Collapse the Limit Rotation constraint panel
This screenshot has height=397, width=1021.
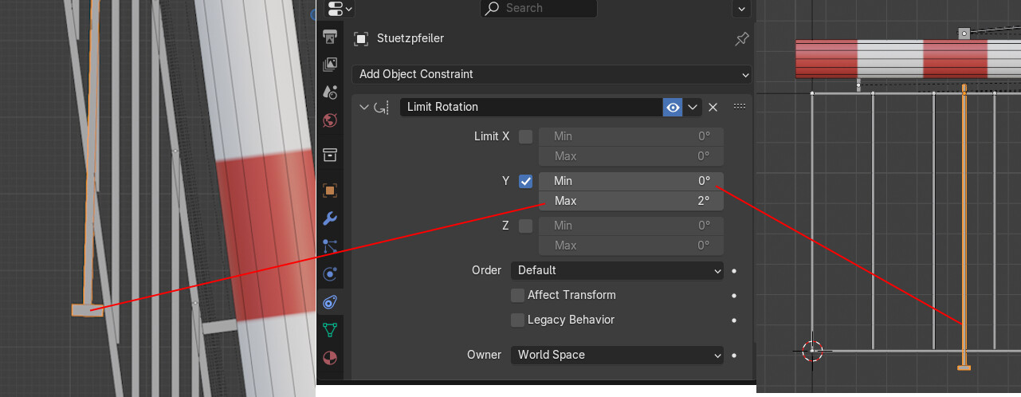(x=364, y=107)
